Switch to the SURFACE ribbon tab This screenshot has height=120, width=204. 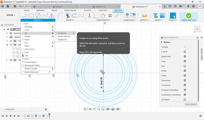pos(41,10)
